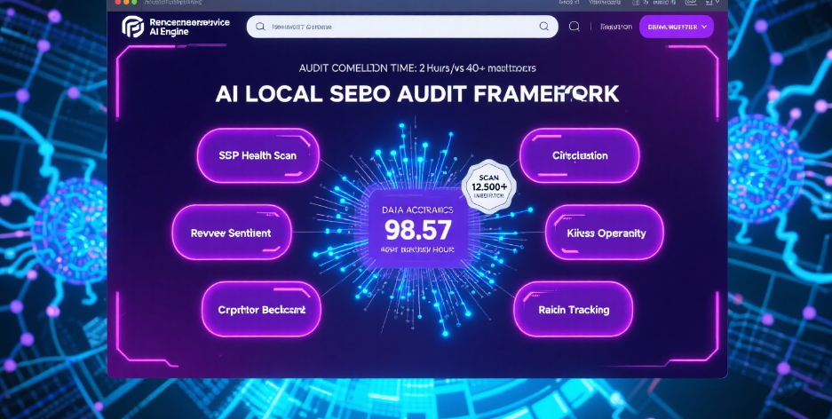
Task: Click the yellow minimize window dot
Action: (x=125, y=4)
